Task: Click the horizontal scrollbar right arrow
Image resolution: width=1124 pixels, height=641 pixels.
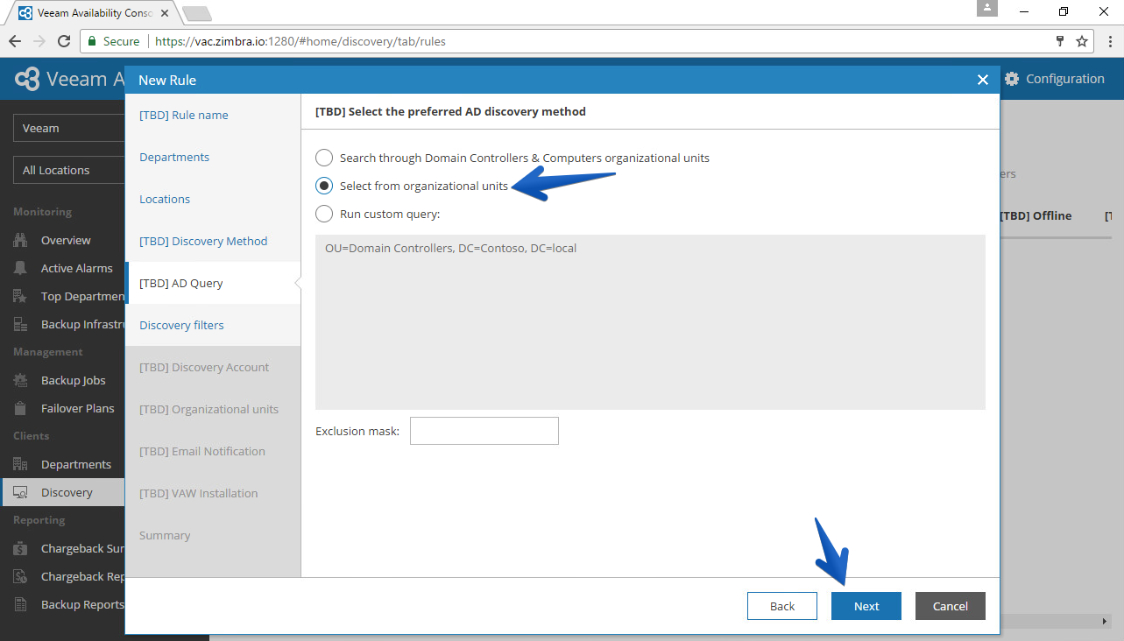Action: 1105,621
